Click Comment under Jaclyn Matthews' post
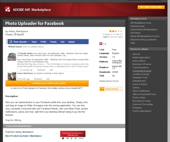The image size is (170, 142). [x=38, y=79]
